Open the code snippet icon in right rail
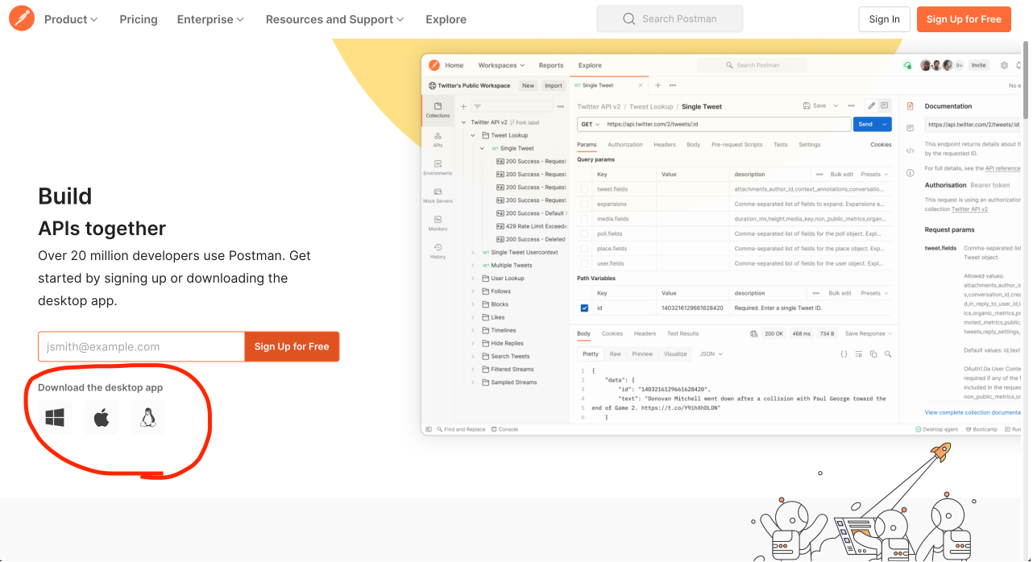 click(x=910, y=151)
